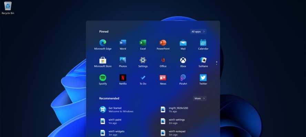306x137 pixels.
Task: Open the To Do app
Action: coord(143,79)
